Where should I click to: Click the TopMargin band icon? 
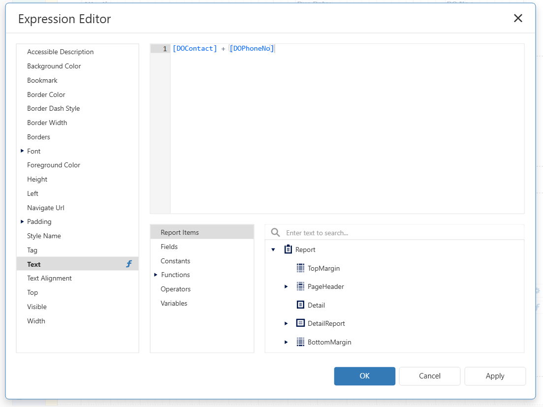pos(301,268)
